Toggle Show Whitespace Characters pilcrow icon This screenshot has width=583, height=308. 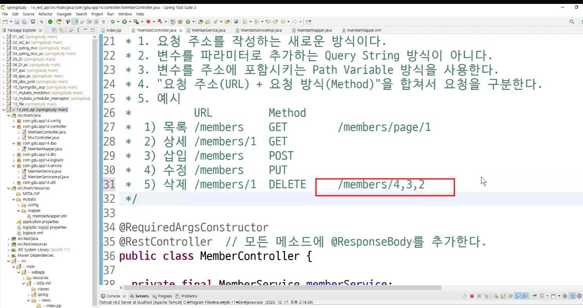pos(104,22)
